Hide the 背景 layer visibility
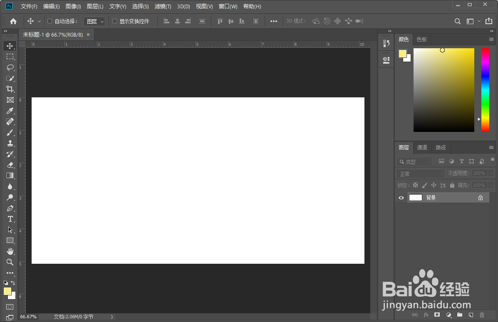This screenshot has height=322, width=498. 401,198
